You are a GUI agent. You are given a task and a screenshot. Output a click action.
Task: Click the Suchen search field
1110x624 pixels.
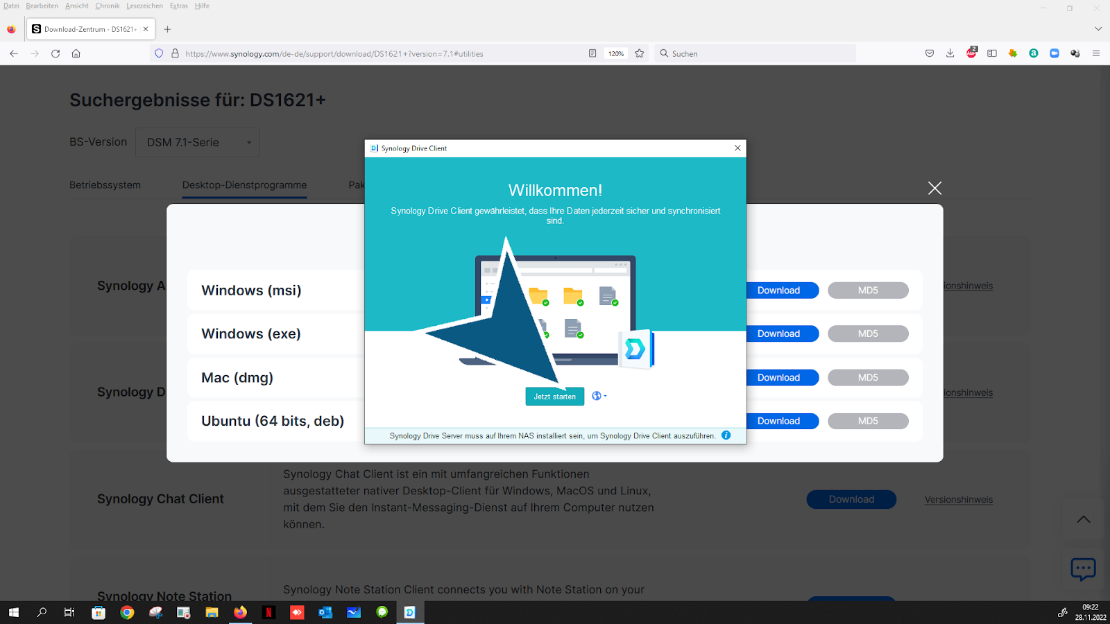[x=755, y=53]
